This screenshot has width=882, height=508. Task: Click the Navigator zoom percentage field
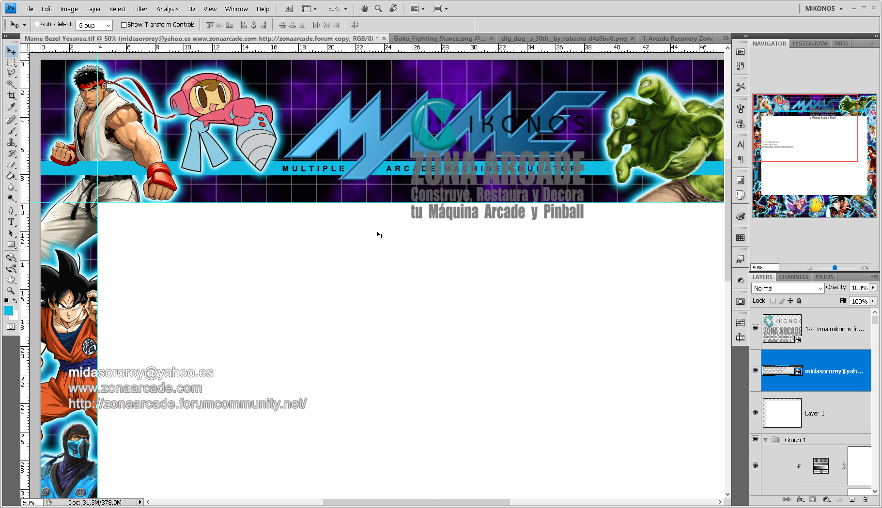tap(764, 267)
